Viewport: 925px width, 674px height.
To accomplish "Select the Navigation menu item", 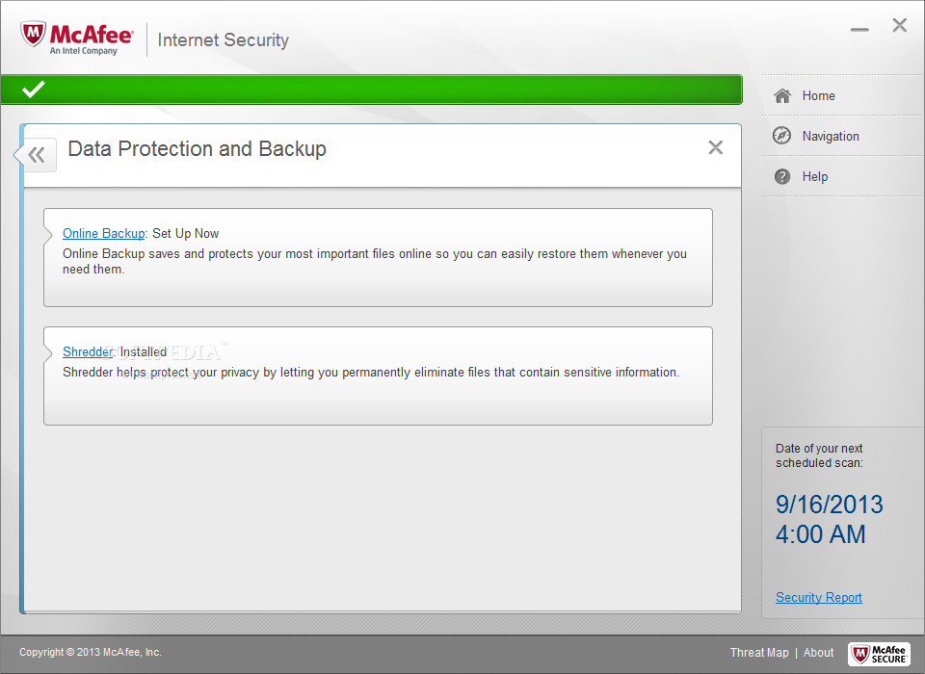I will coord(842,136).
